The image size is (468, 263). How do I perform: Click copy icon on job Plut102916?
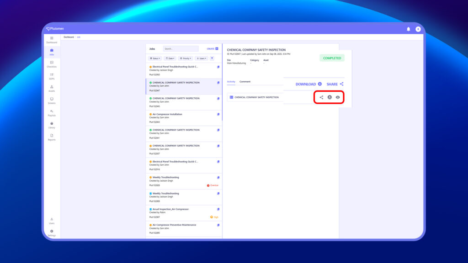point(218,162)
